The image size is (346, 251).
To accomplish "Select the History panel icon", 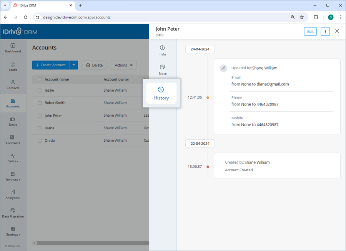I will tap(161, 94).
